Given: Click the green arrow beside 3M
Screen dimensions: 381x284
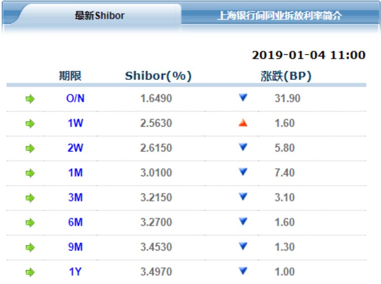Looking at the screenshot, I should coord(30,198).
